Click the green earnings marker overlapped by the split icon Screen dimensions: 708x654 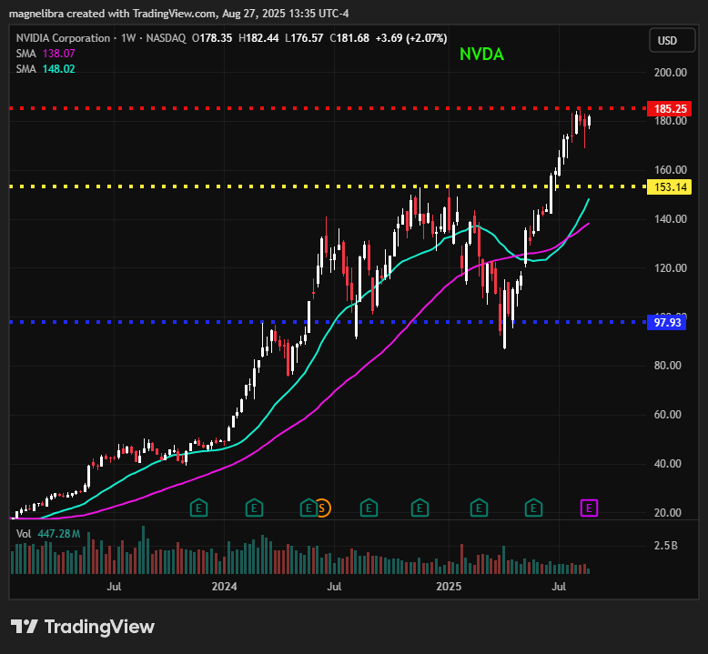coord(308,508)
